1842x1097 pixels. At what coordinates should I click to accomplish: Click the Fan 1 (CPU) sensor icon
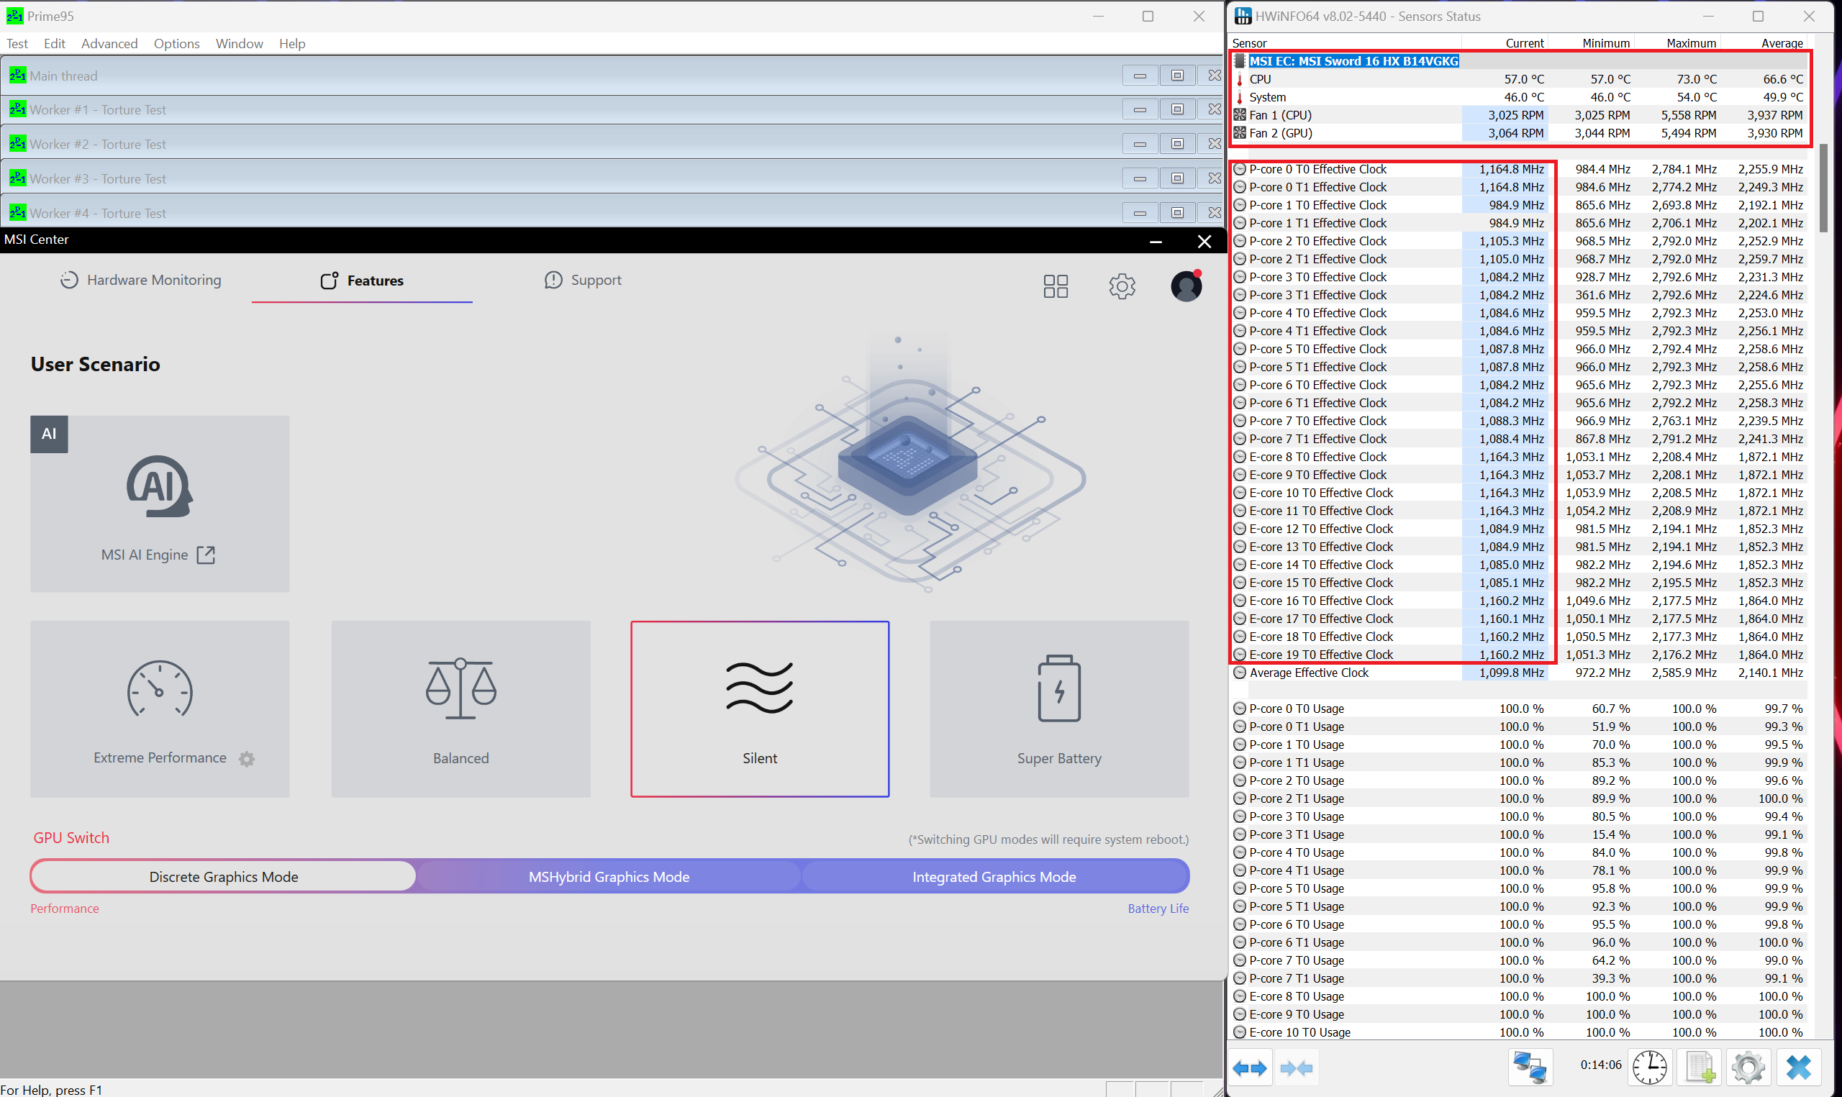tap(1240, 114)
